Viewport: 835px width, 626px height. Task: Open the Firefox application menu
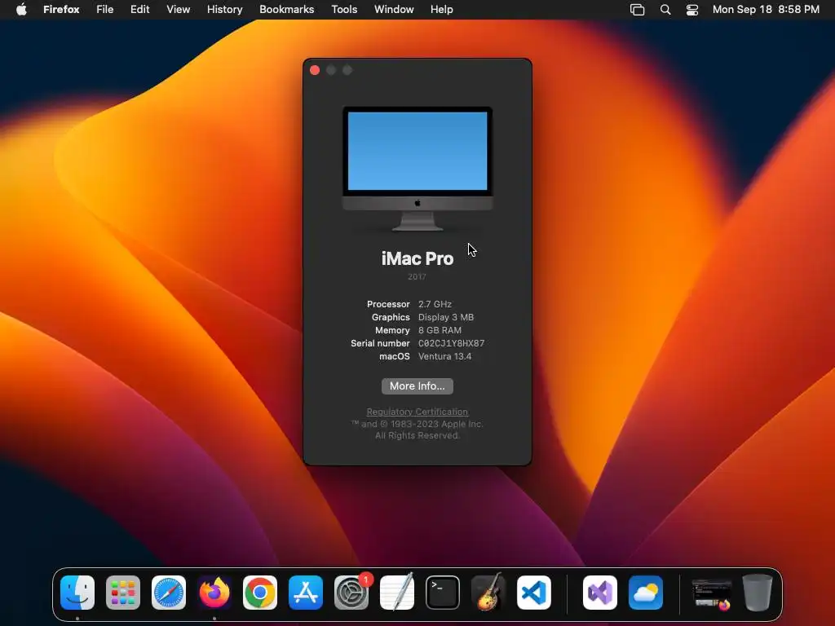(61, 10)
